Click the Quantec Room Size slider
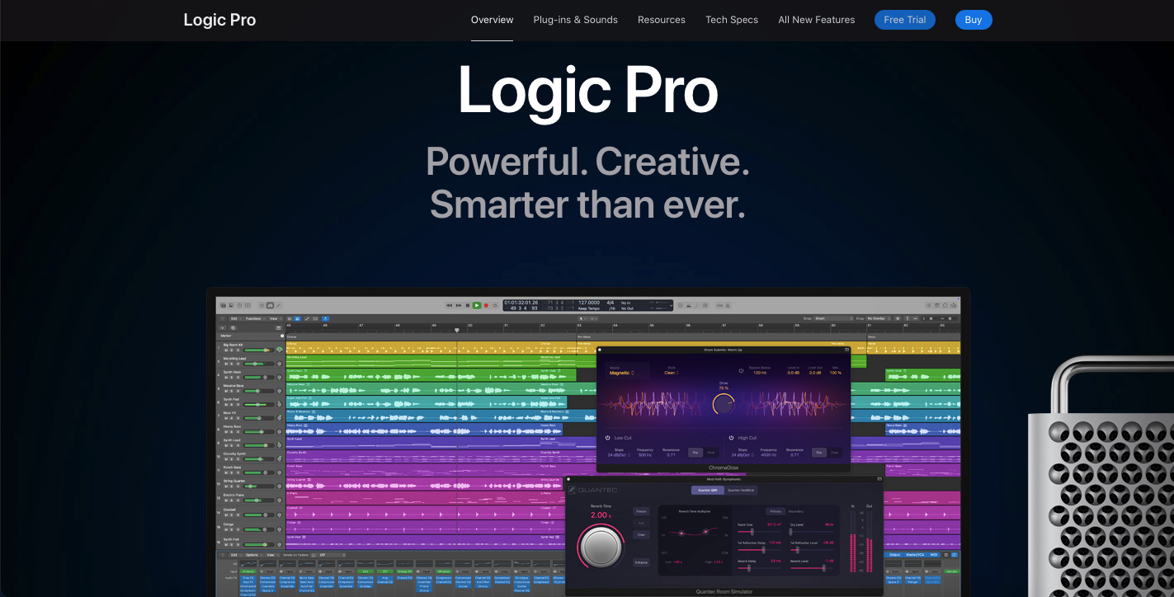1174x597 pixels. pos(759,531)
